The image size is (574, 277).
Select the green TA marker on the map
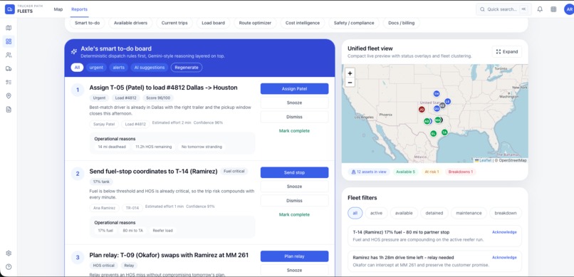click(444, 132)
